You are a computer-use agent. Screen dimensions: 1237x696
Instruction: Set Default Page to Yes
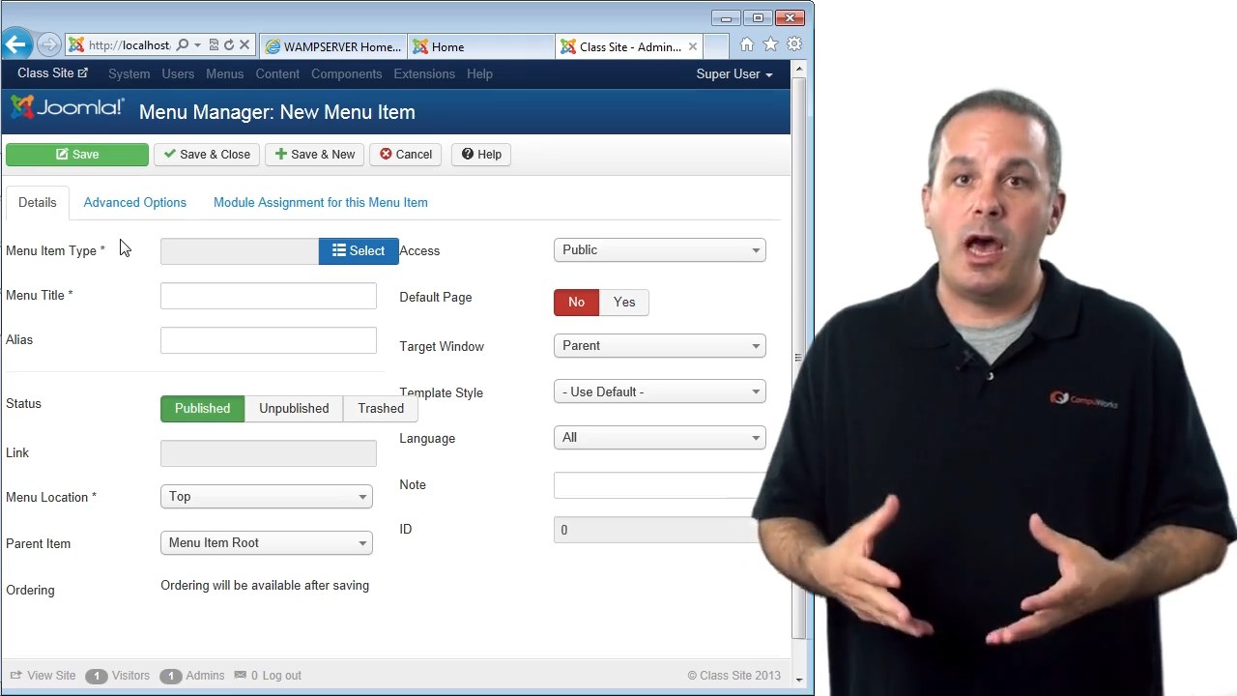pos(624,302)
